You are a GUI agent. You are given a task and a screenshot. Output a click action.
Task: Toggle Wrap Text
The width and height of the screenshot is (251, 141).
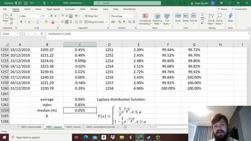(91, 16)
